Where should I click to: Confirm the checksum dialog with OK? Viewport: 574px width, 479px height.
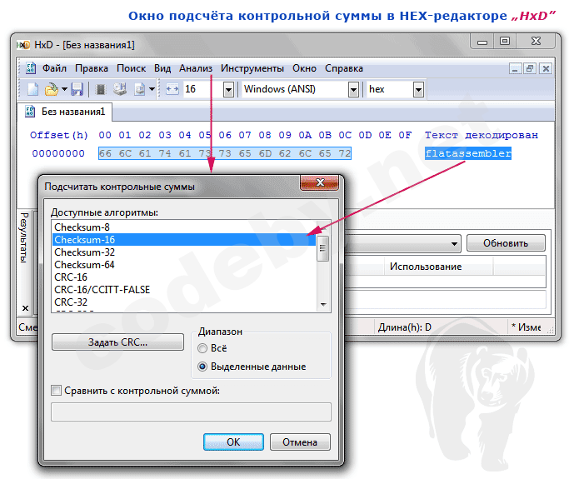233,442
